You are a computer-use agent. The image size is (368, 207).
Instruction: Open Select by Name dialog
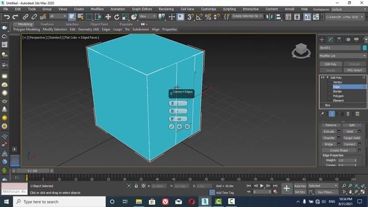(80, 17)
